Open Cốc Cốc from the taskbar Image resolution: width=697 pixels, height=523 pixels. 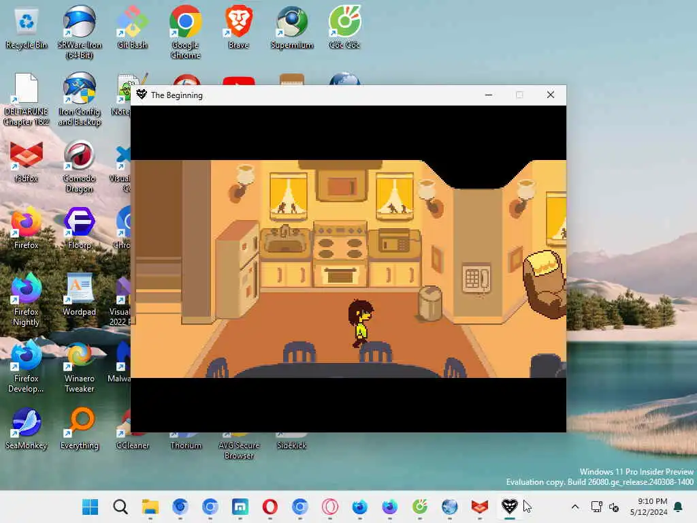(x=419, y=507)
